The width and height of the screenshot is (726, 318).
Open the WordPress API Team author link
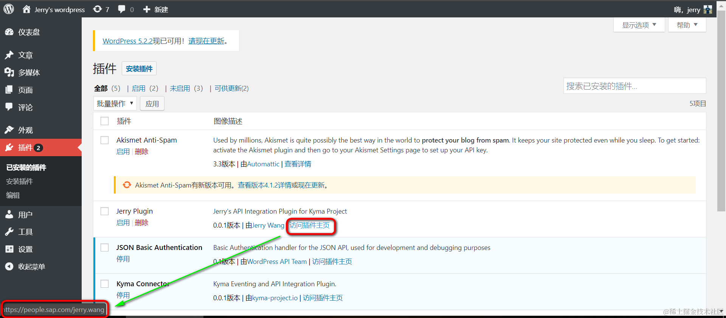coord(277,262)
